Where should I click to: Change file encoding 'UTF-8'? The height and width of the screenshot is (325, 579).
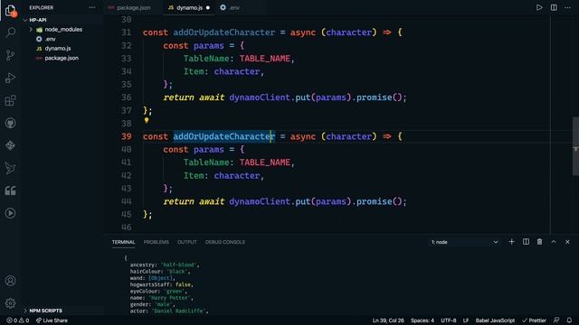449,320
